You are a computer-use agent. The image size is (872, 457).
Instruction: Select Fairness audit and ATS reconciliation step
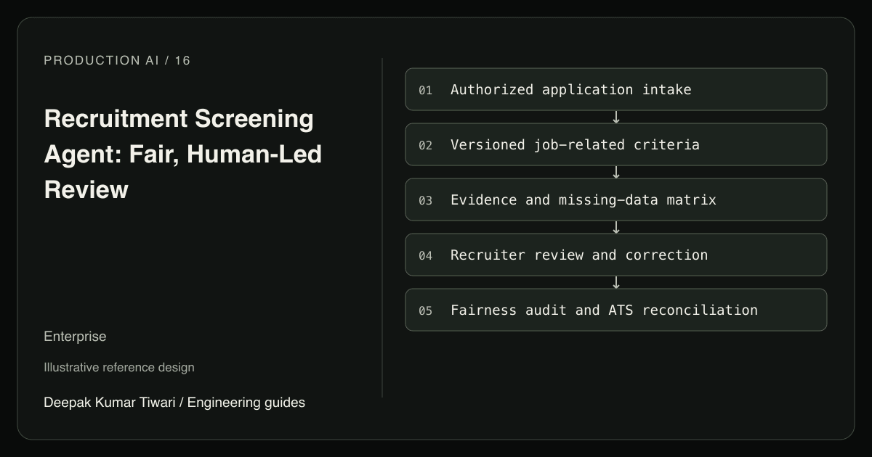tap(616, 310)
